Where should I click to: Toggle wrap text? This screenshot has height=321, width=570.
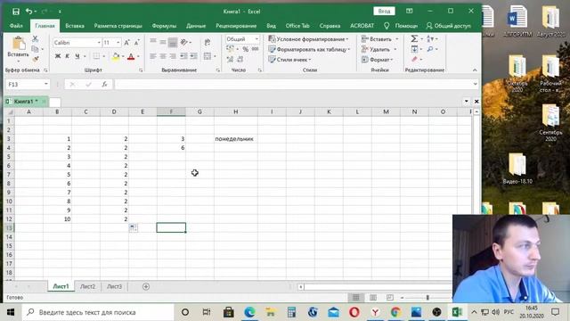point(208,43)
